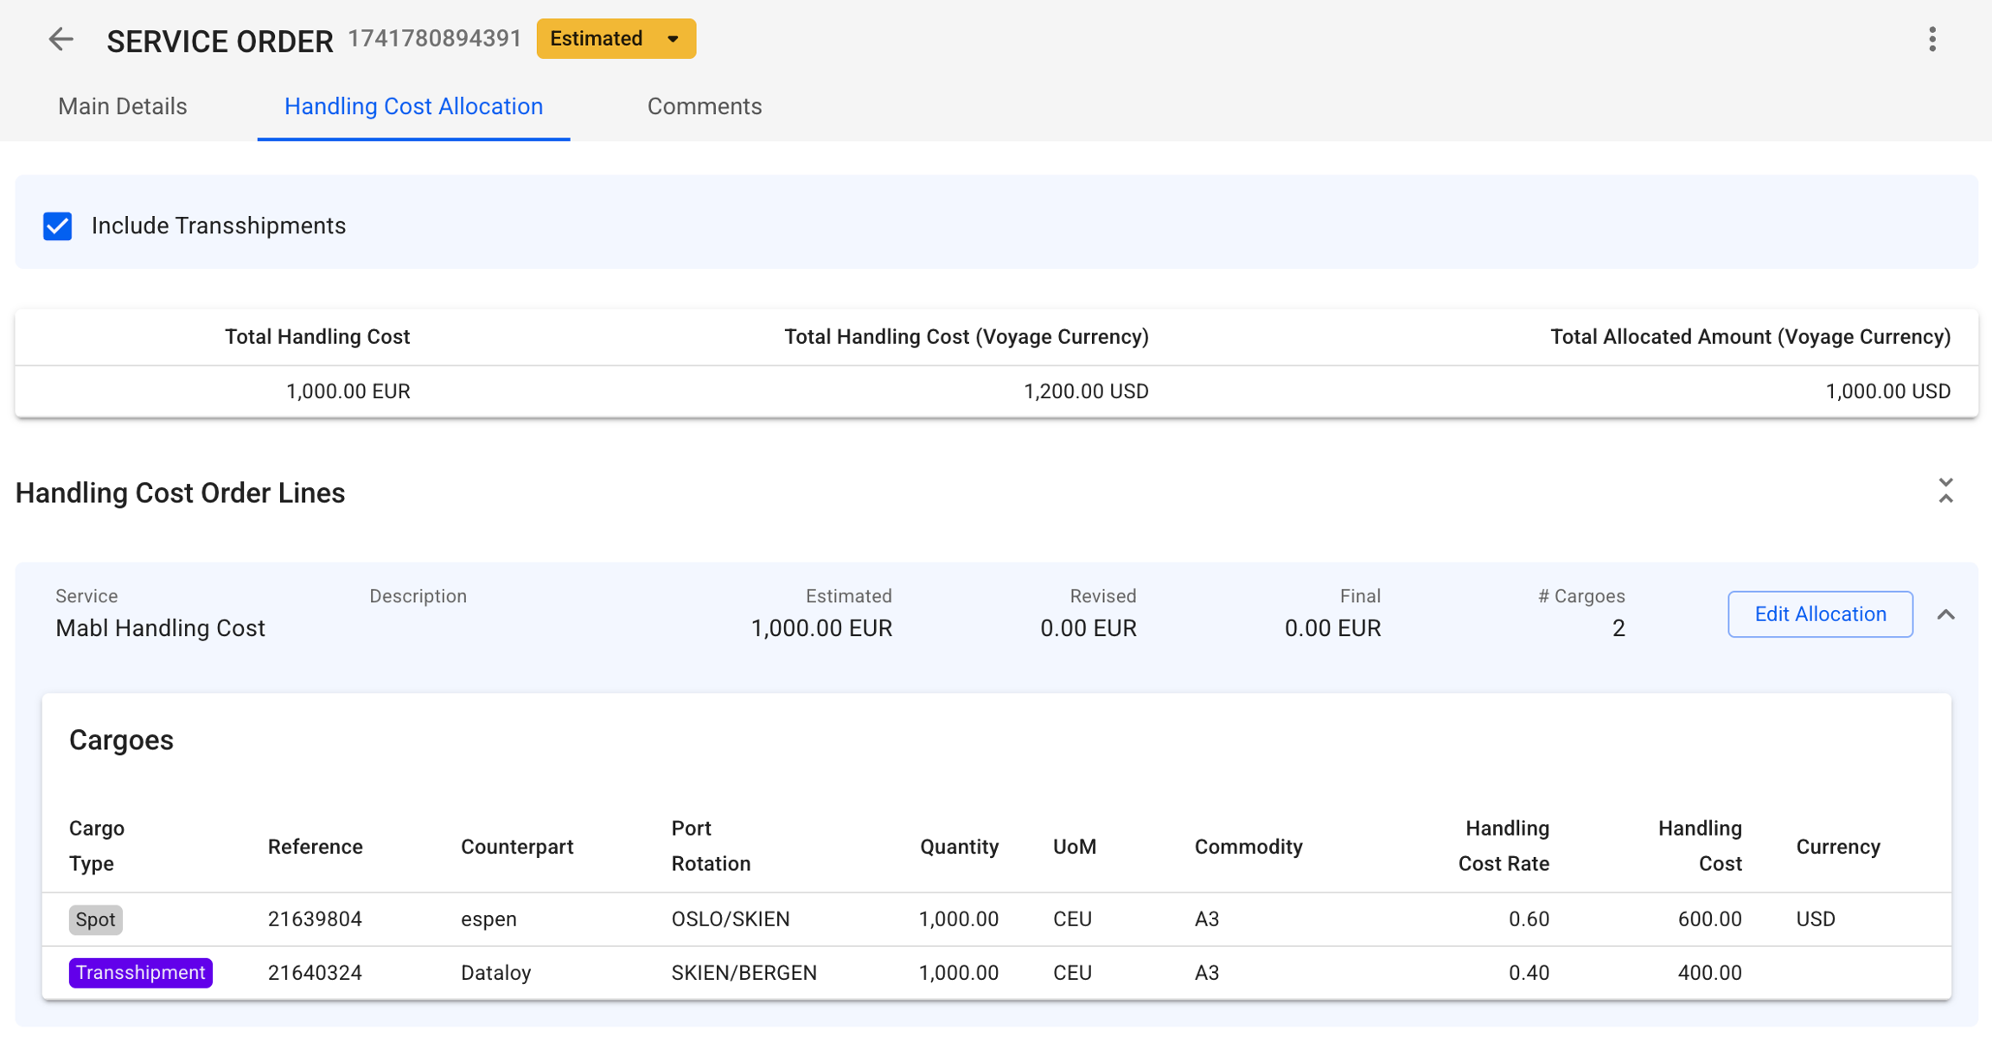Click the Edit Allocation button
Image resolution: width=1992 pixels, height=1042 pixels.
1820,614
